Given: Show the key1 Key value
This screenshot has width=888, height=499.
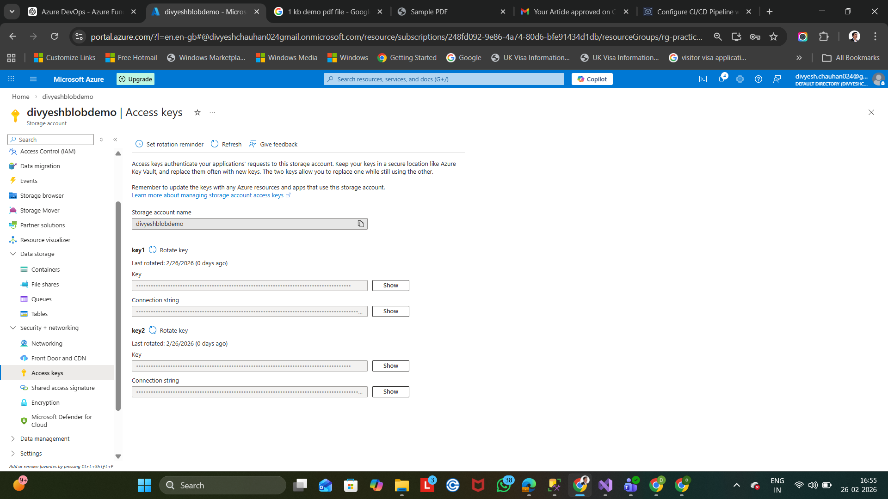Looking at the screenshot, I should click(x=390, y=286).
